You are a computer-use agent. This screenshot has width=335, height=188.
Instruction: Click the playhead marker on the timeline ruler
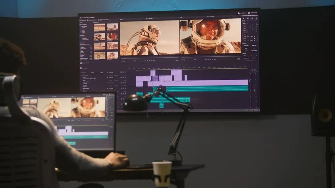tap(177, 69)
